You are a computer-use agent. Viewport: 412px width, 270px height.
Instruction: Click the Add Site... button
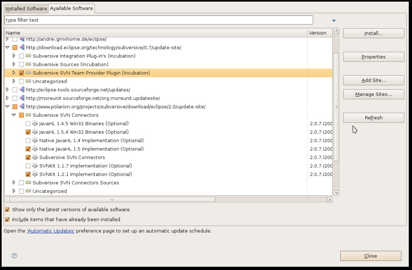(373, 80)
